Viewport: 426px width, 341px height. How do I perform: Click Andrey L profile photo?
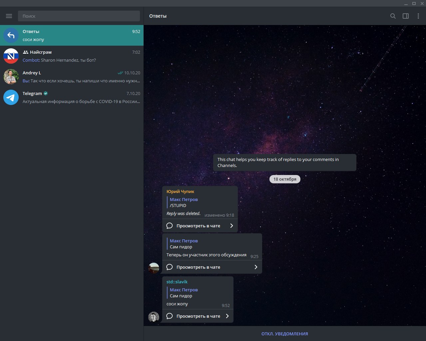point(11,77)
